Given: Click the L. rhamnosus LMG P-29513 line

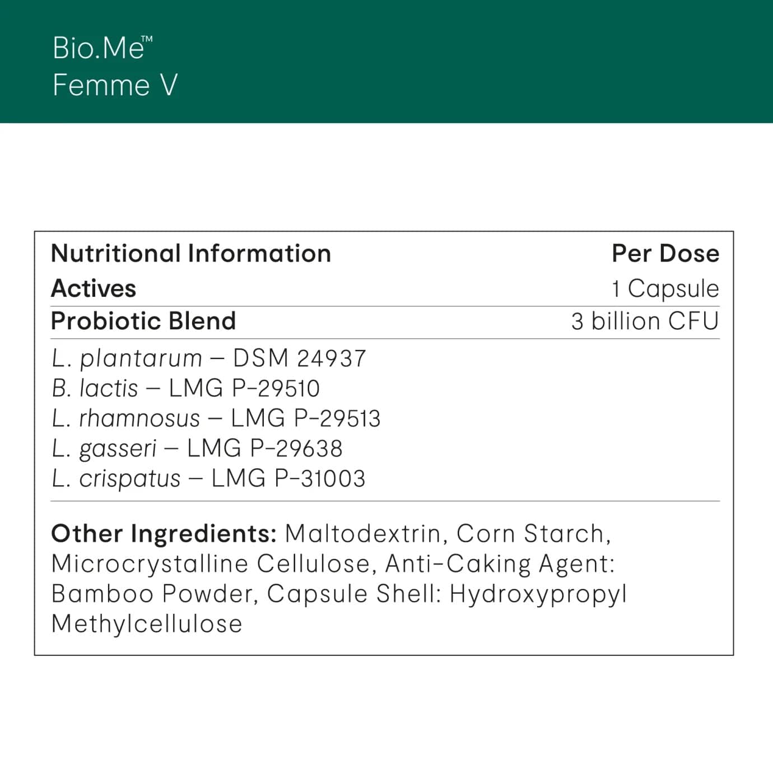Looking at the screenshot, I should pos(216,418).
